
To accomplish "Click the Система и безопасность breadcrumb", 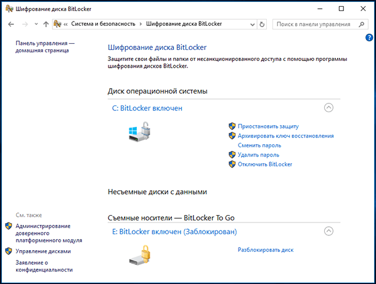I will (x=103, y=24).
